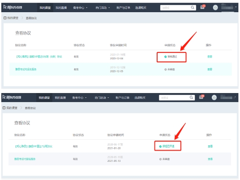This screenshot has height=180, width=240.
Task: Select 我的直播 in the upper navigation bar
Action: click(61, 8)
